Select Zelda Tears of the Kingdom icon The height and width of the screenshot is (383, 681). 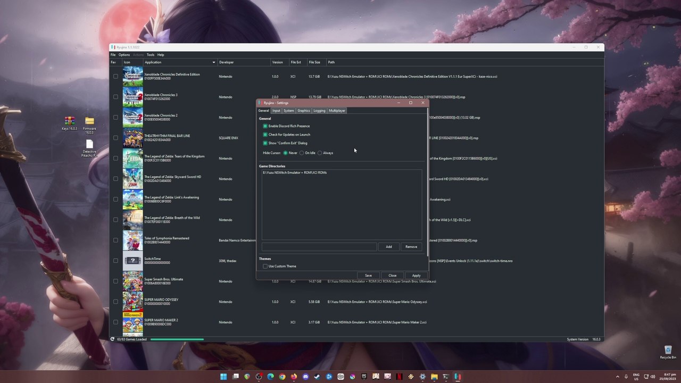pyautogui.click(x=132, y=159)
